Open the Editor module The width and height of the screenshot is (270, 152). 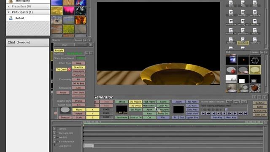(260, 107)
